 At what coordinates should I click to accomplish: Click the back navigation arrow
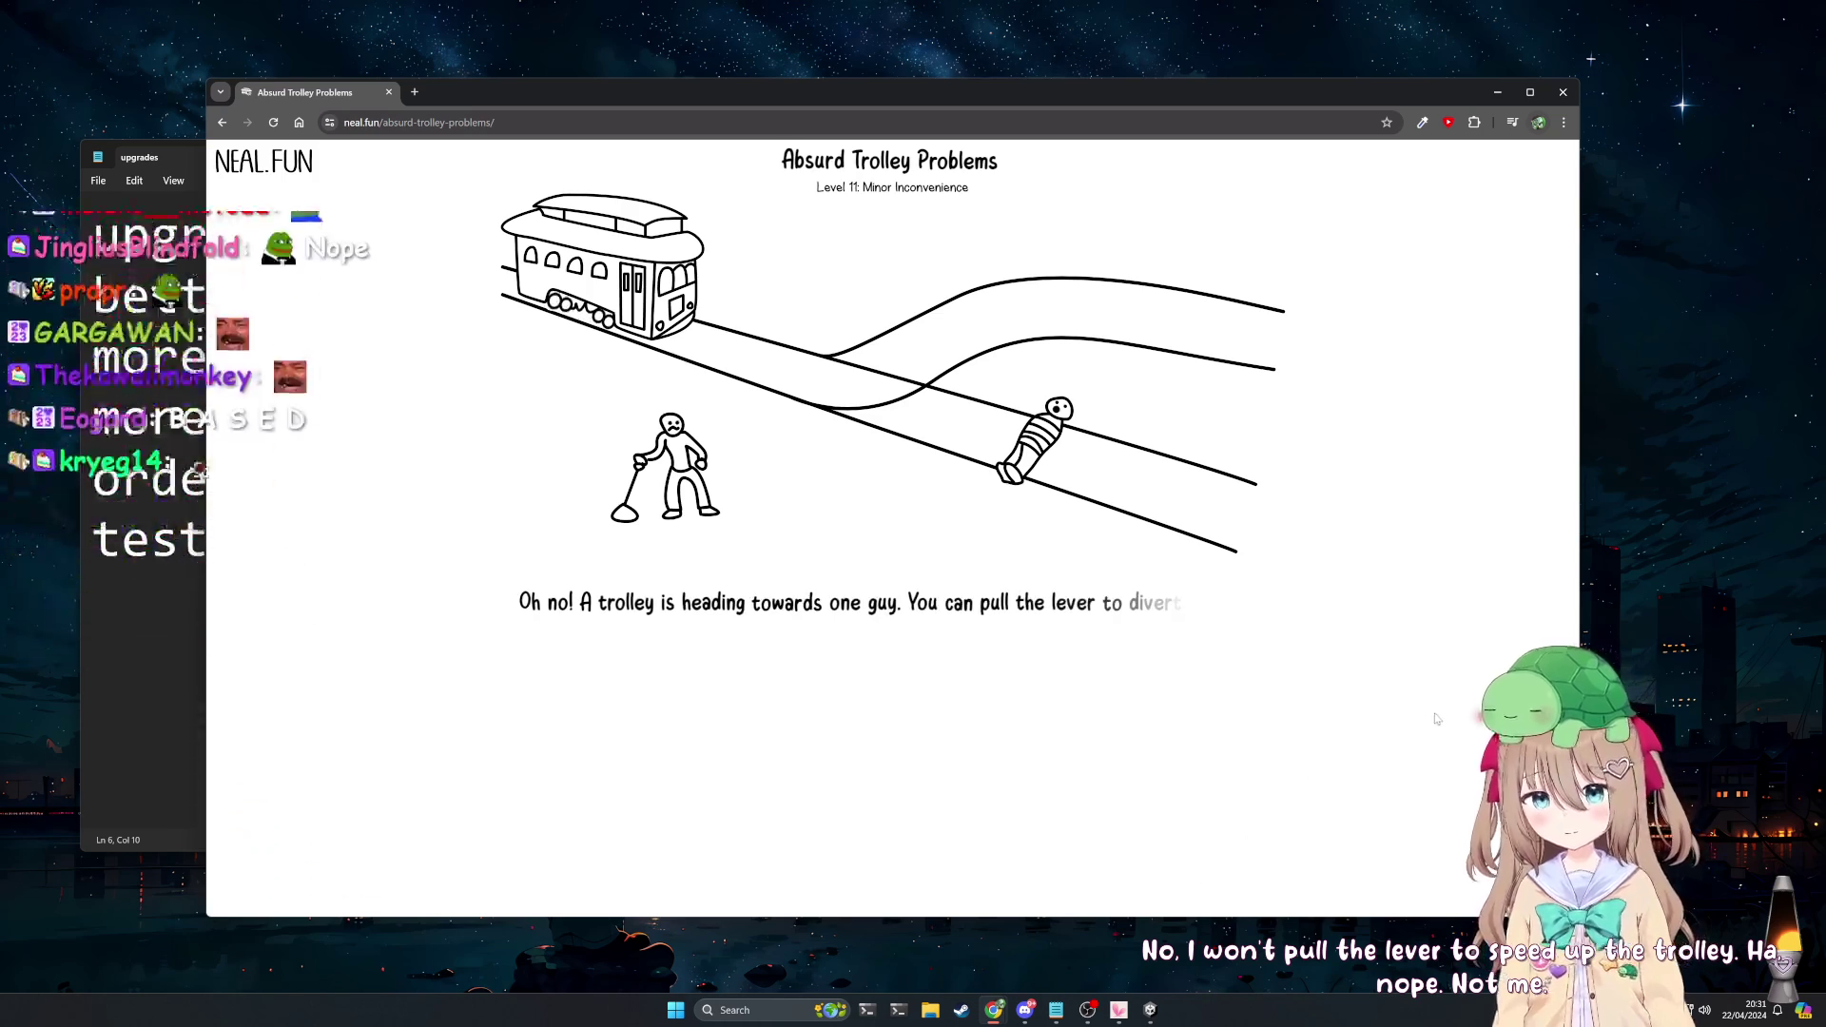pos(222,123)
